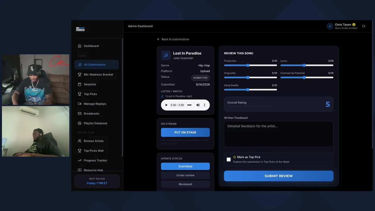Click the audio player seek bar
Image resolution: width=375 pixels, height=211 pixels.
tap(189, 105)
